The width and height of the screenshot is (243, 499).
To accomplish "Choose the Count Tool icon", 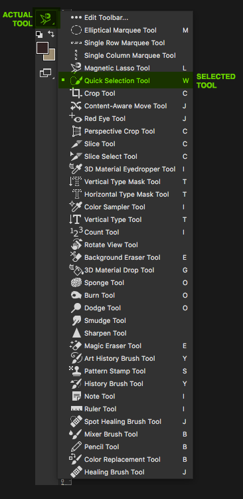I will coord(76,232).
